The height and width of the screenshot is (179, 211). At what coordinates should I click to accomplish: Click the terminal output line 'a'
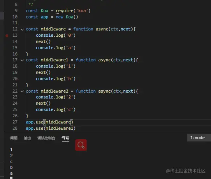(x=11, y=174)
